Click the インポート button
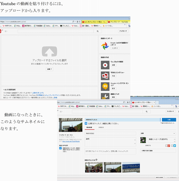 (x=115, y=48)
